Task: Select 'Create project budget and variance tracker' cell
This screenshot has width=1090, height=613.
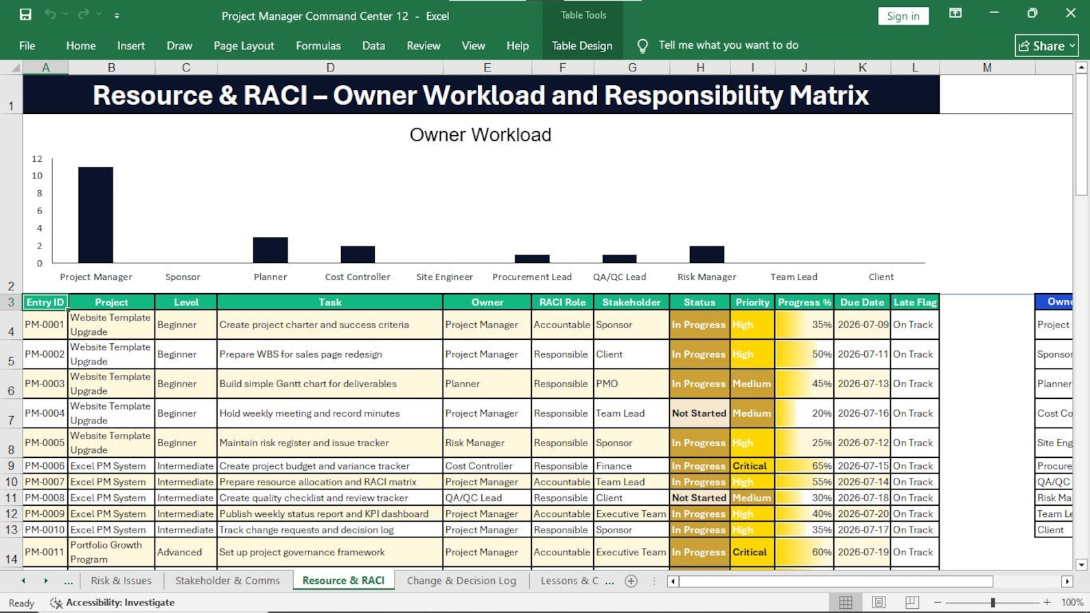Action: (x=330, y=465)
